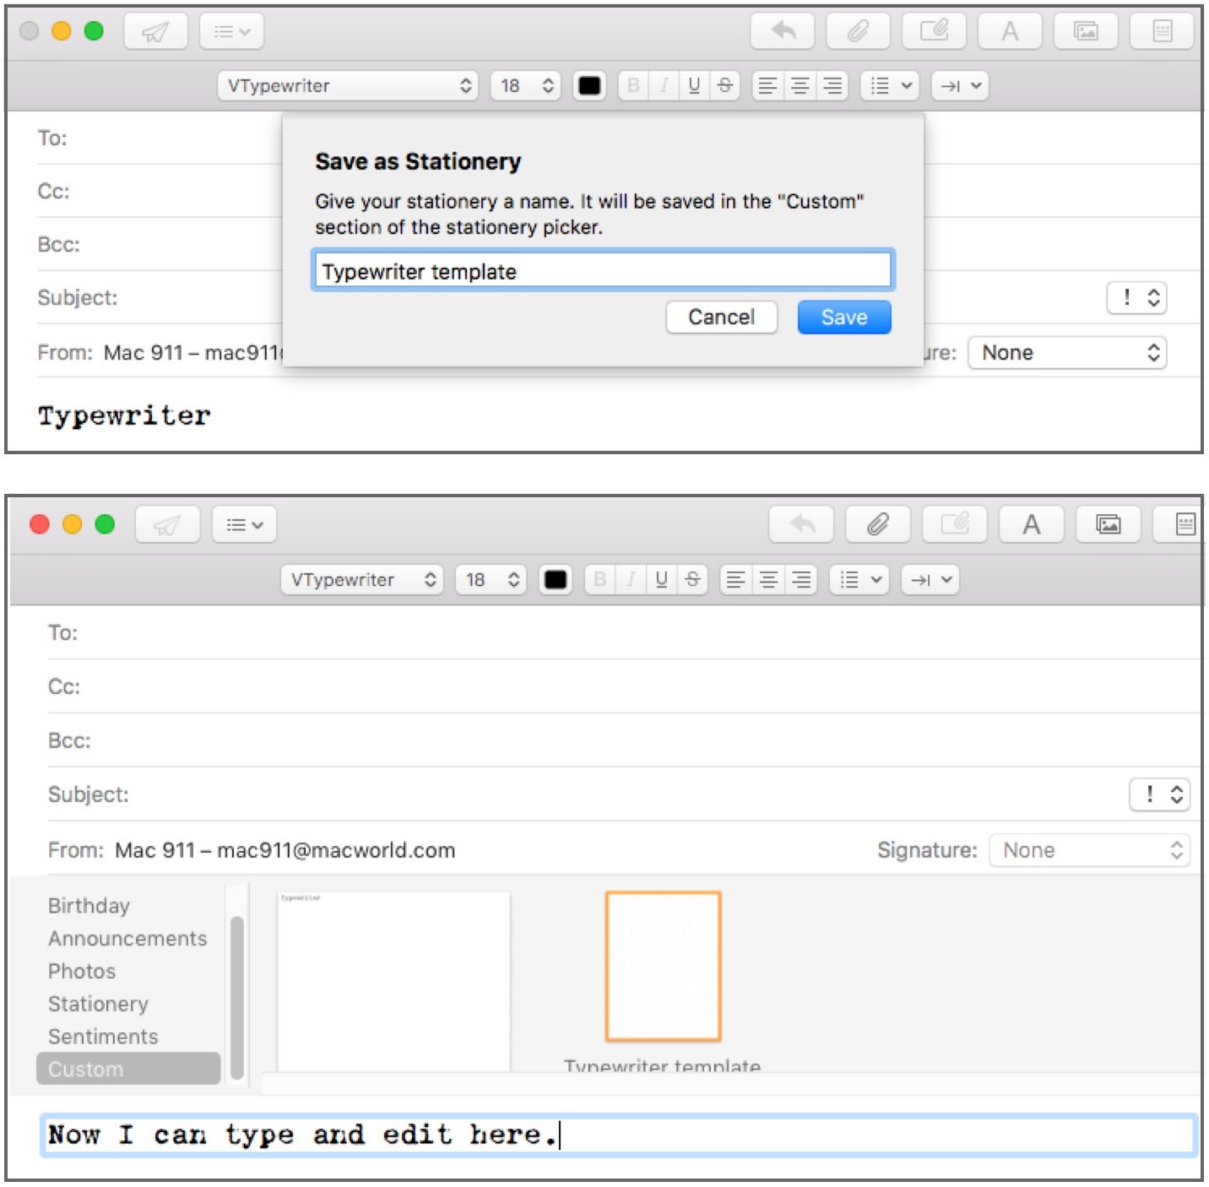Viewport: 1209px width, 1187px height.
Task: Open Signature None dropdown in bottom window
Action: pos(1089,850)
